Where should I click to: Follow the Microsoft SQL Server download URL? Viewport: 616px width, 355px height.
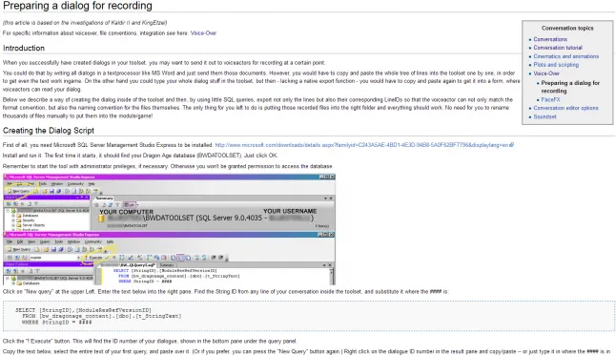(x=361, y=145)
